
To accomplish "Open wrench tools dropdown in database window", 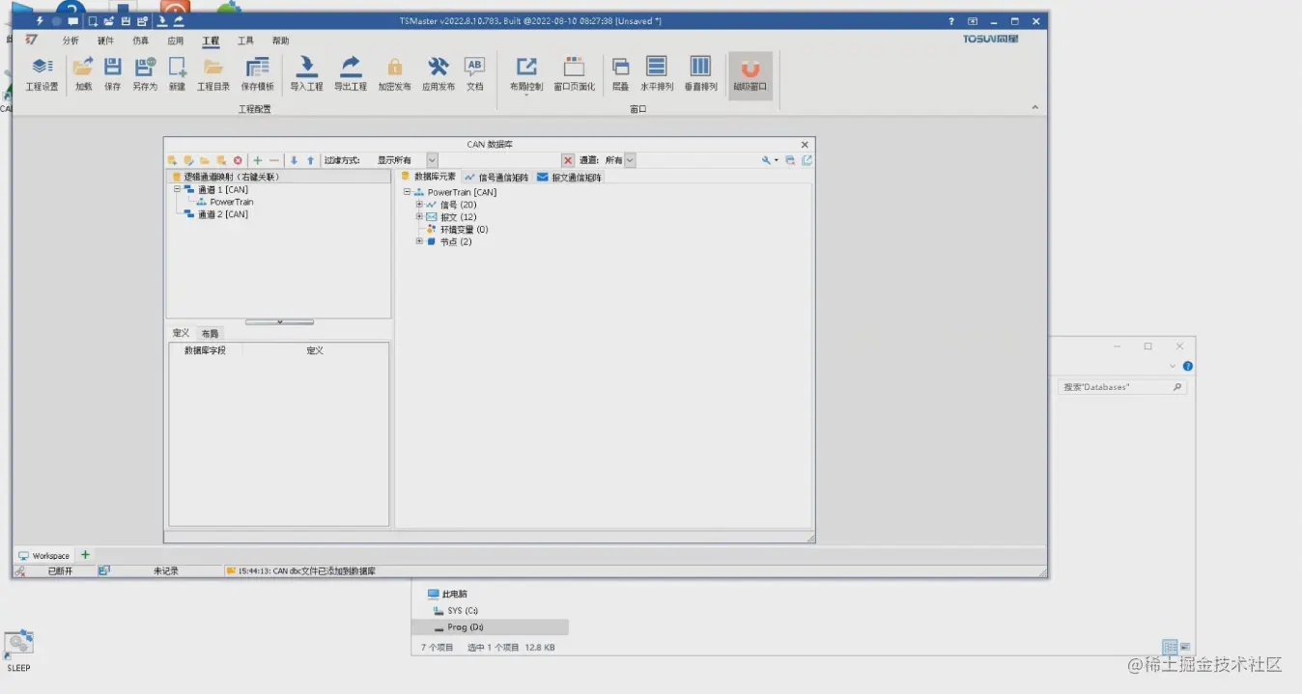I will [x=770, y=160].
